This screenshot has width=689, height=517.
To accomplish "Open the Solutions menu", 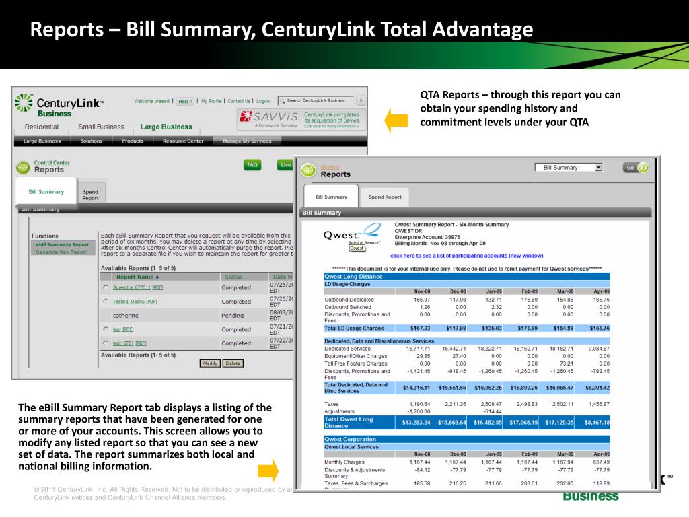I will coord(92,141).
